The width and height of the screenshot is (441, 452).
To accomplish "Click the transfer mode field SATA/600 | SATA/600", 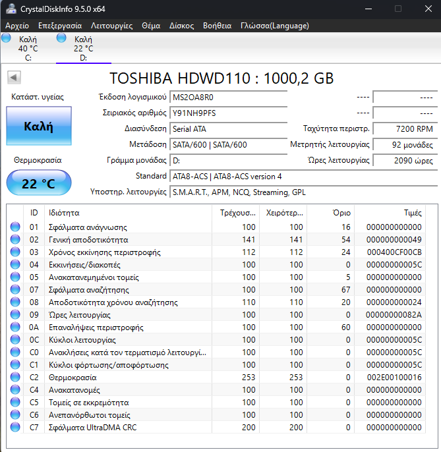I will coord(229,145).
